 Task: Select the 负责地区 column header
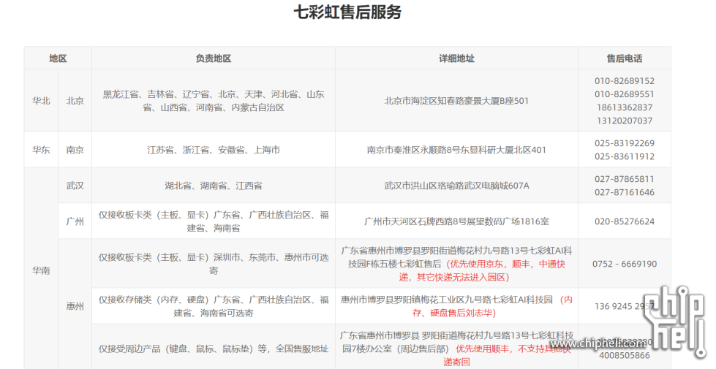coord(214,58)
